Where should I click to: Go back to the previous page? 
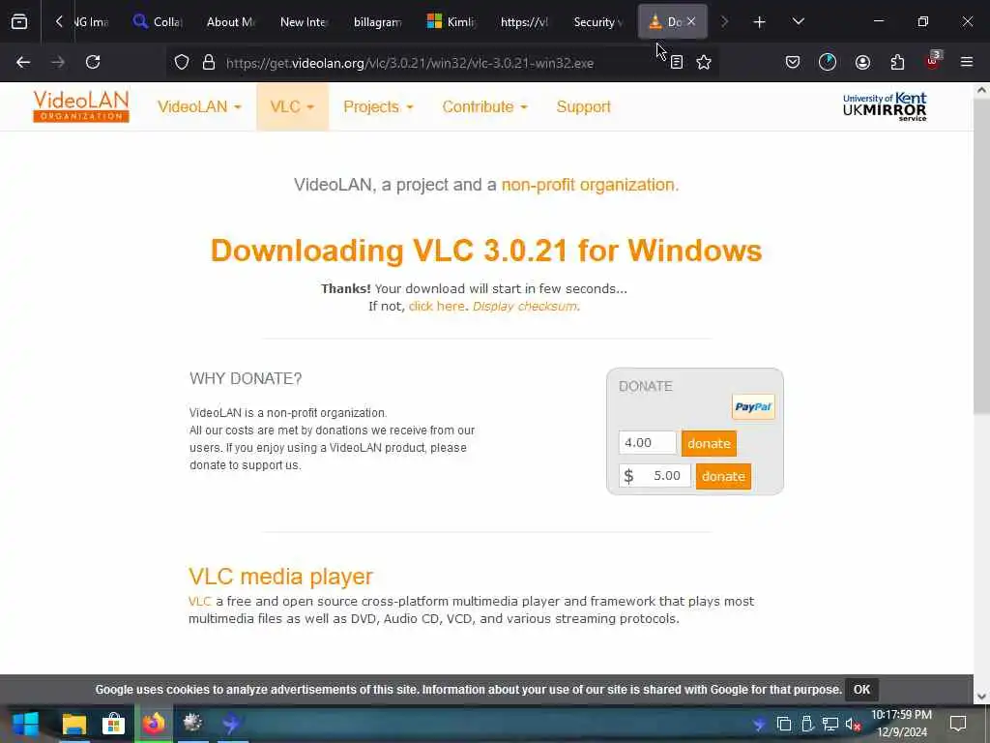coord(23,62)
